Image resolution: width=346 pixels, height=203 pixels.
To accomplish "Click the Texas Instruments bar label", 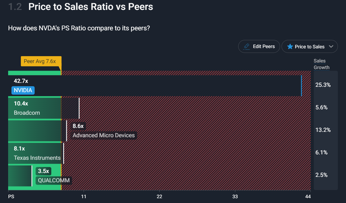I will 37,158.
